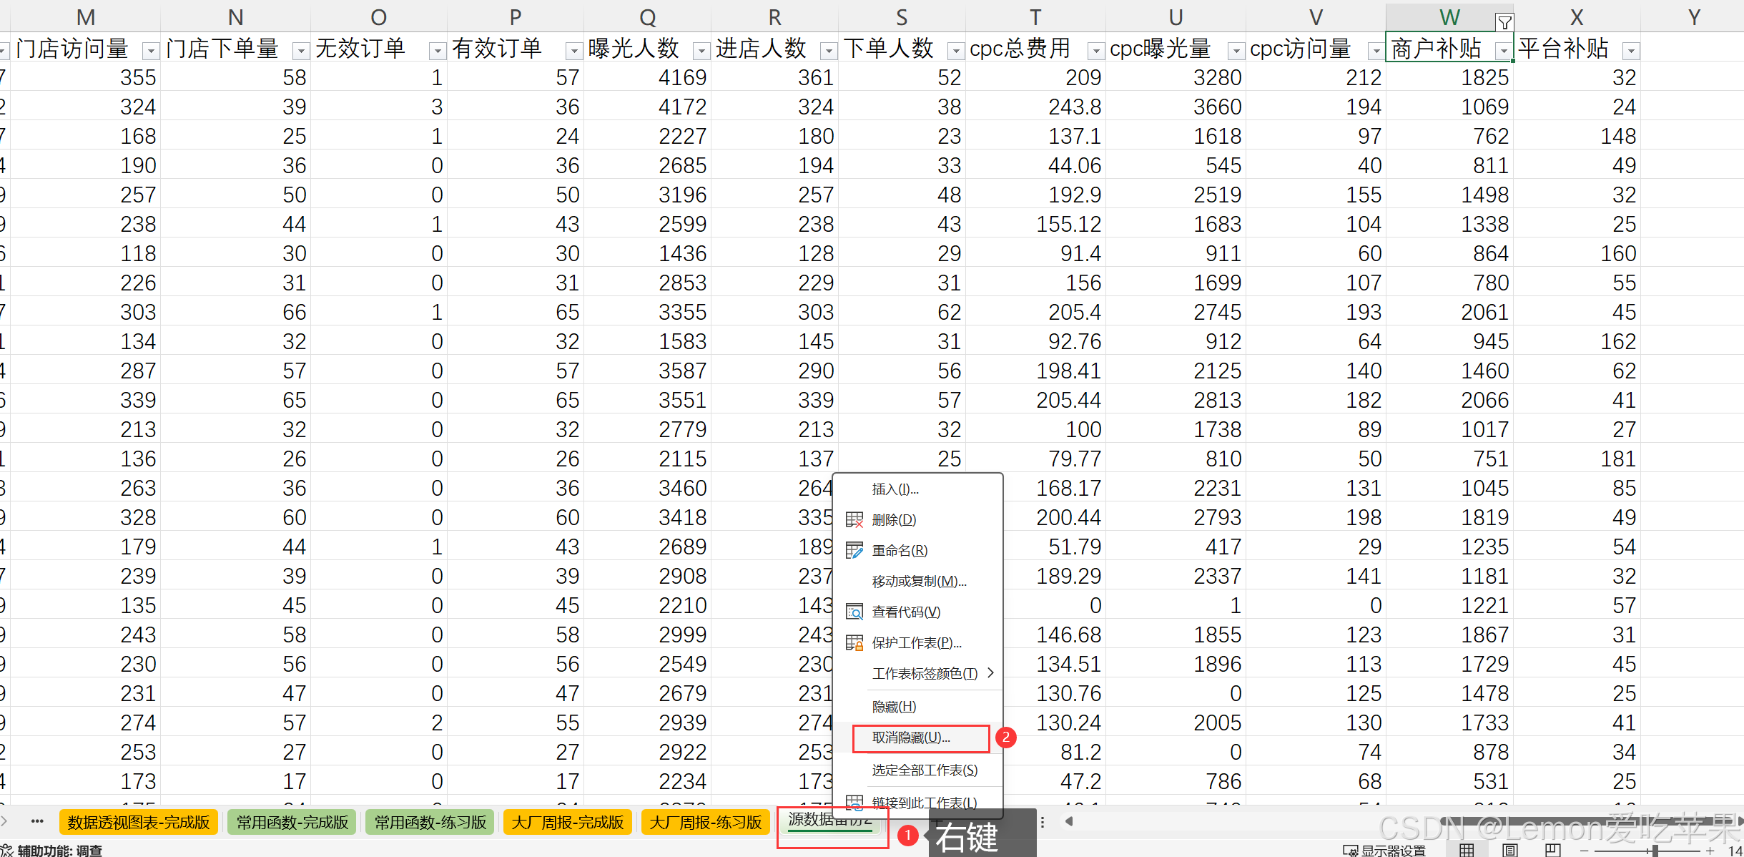Screen dimensions: 1744x857
Task: Open filter dropdown for 商户补贴
Action: (x=1504, y=51)
